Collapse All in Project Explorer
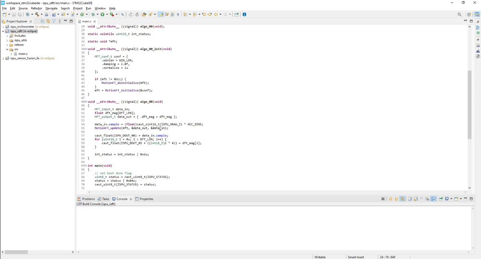This screenshot has width=481, height=259. [43, 21]
